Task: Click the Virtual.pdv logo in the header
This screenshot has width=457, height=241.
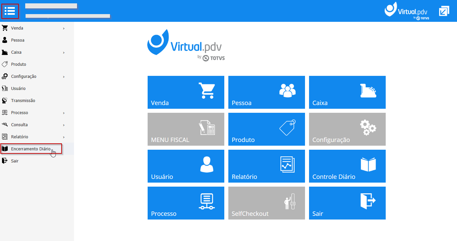Action: pos(407,11)
